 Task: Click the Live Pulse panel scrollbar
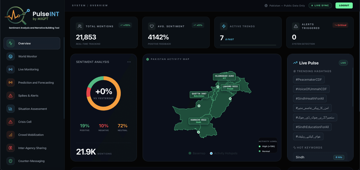(353, 87)
